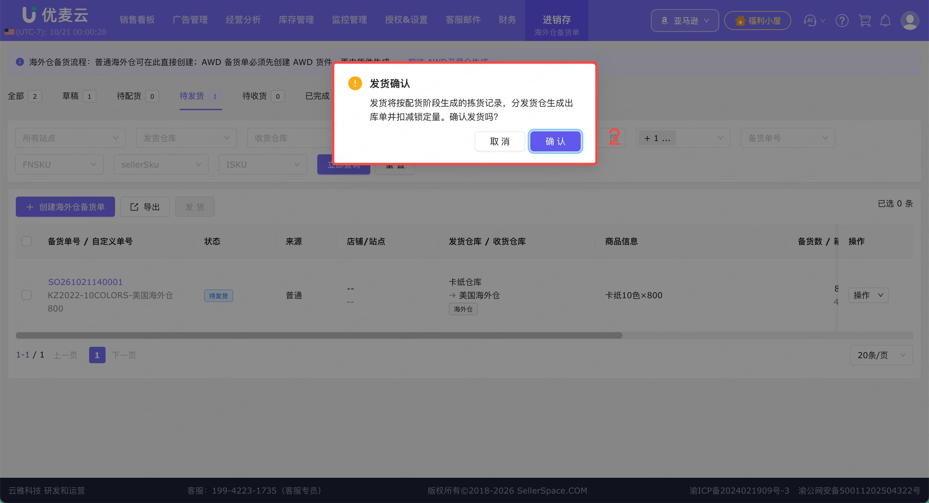
Task: Switch to the 待发货 tab
Action: (201, 96)
